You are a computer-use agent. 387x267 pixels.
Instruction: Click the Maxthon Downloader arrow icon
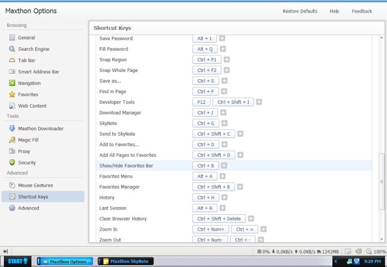12,128
